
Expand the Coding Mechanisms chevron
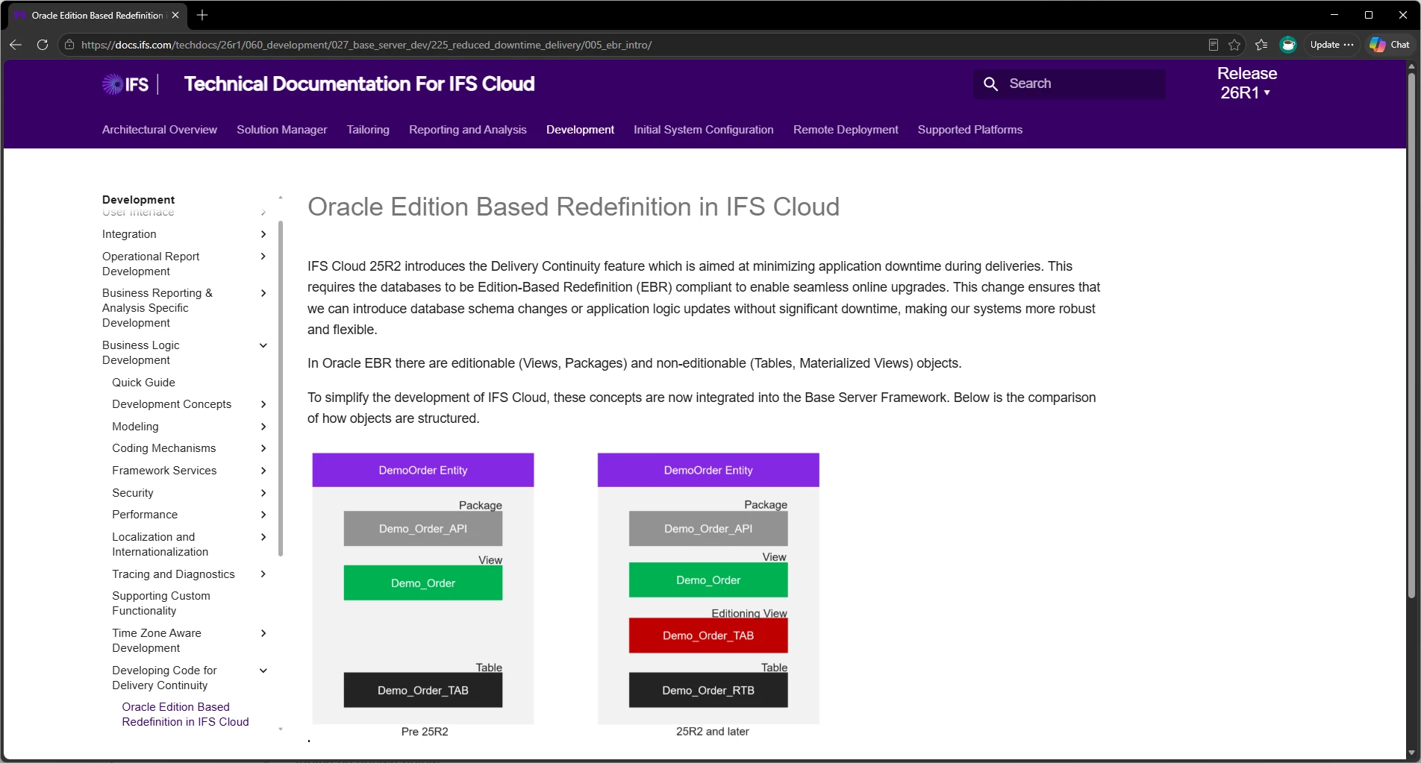[x=263, y=448]
